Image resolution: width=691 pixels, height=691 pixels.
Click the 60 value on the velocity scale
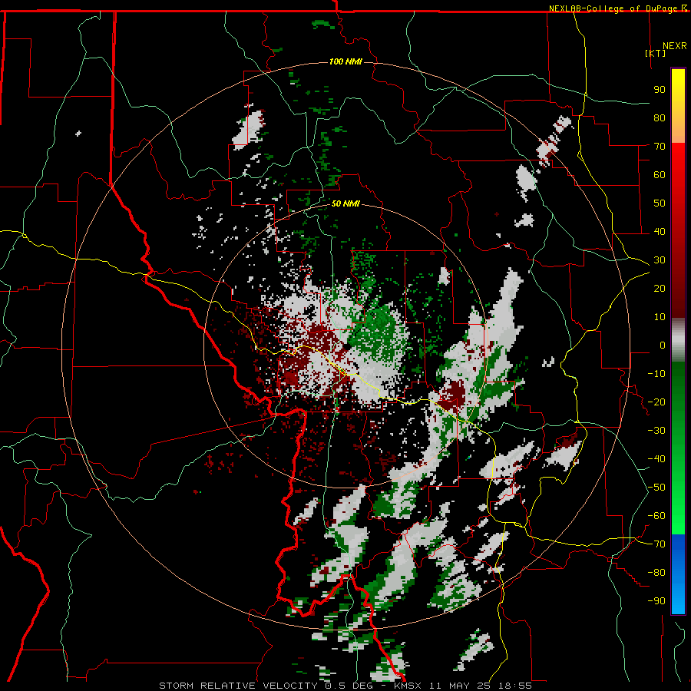pyautogui.click(x=660, y=175)
